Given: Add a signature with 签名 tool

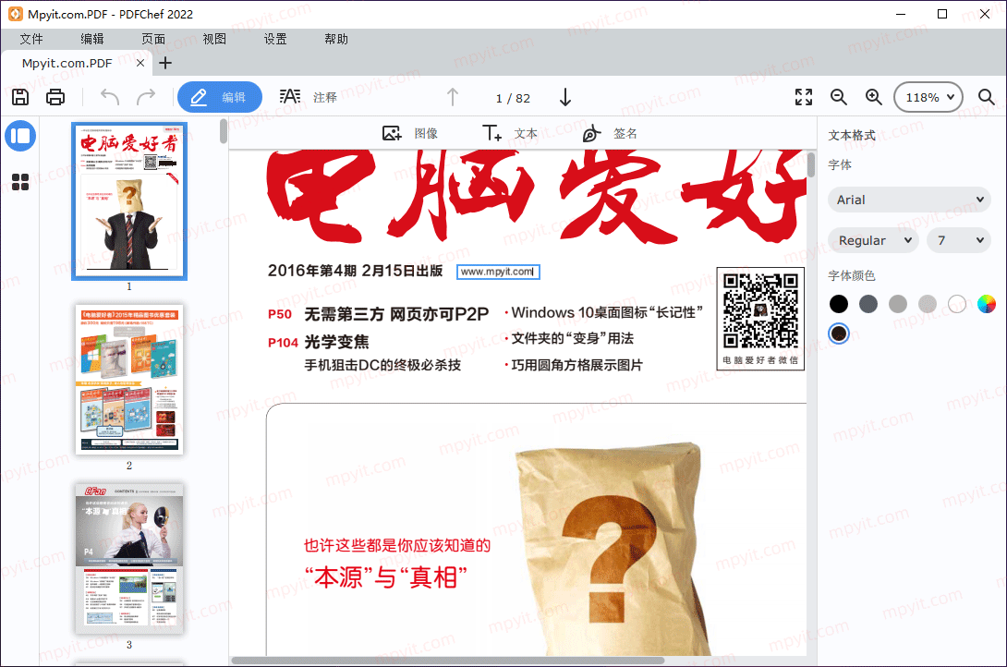Looking at the screenshot, I should (610, 133).
